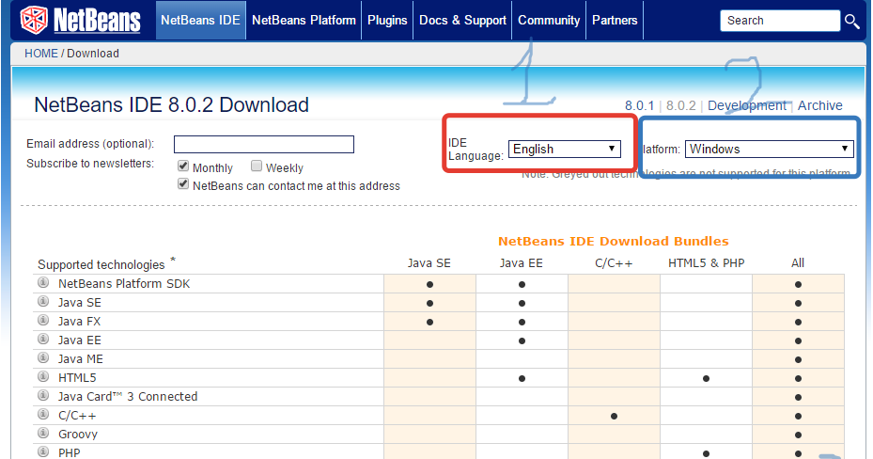Open info icon for HTML5 row
Image resolution: width=873 pixels, height=459 pixels.
(43, 376)
